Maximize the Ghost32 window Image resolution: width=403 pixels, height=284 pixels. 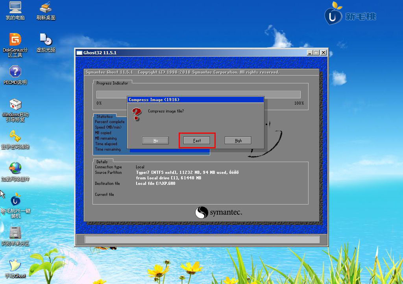(316, 53)
